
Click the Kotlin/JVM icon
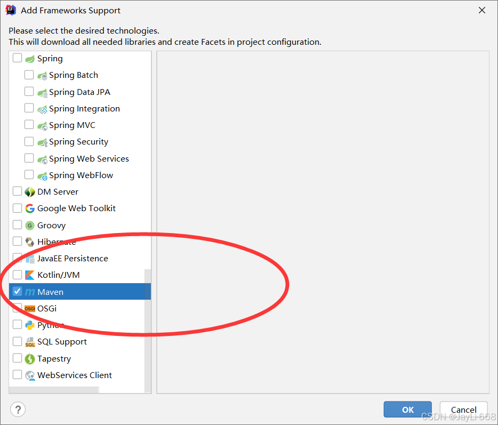29,275
